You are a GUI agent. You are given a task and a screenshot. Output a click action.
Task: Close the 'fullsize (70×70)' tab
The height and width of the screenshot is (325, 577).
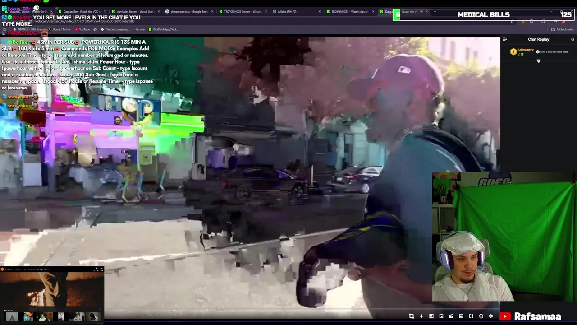click(x=320, y=11)
